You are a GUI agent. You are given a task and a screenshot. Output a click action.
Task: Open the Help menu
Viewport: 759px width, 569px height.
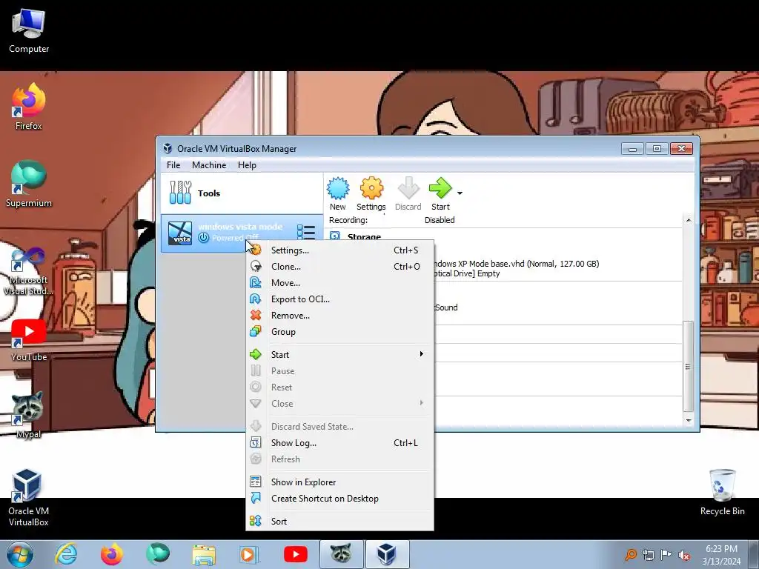[x=247, y=165]
